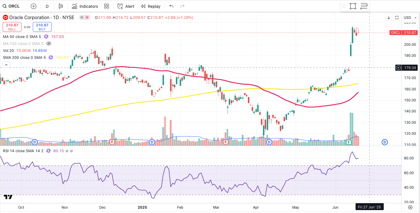The image size is (420, 213).
Task: Click the plus icon beside 179.34
Action: pos(399,68)
